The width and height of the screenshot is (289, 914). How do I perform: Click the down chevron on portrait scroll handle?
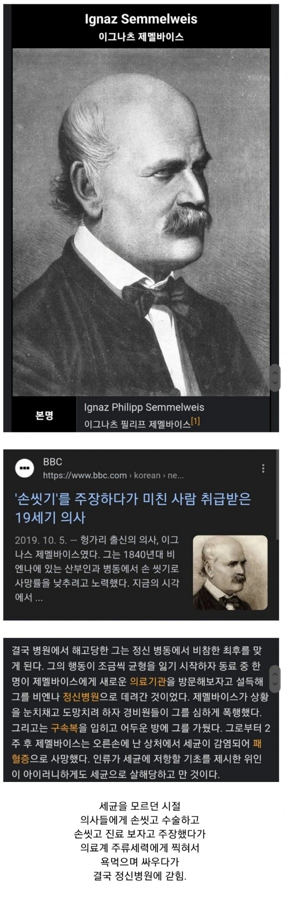(274, 383)
